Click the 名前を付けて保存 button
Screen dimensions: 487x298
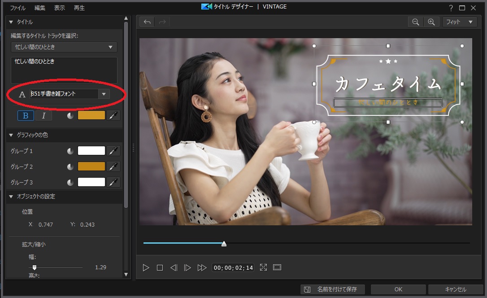point(333,289)
